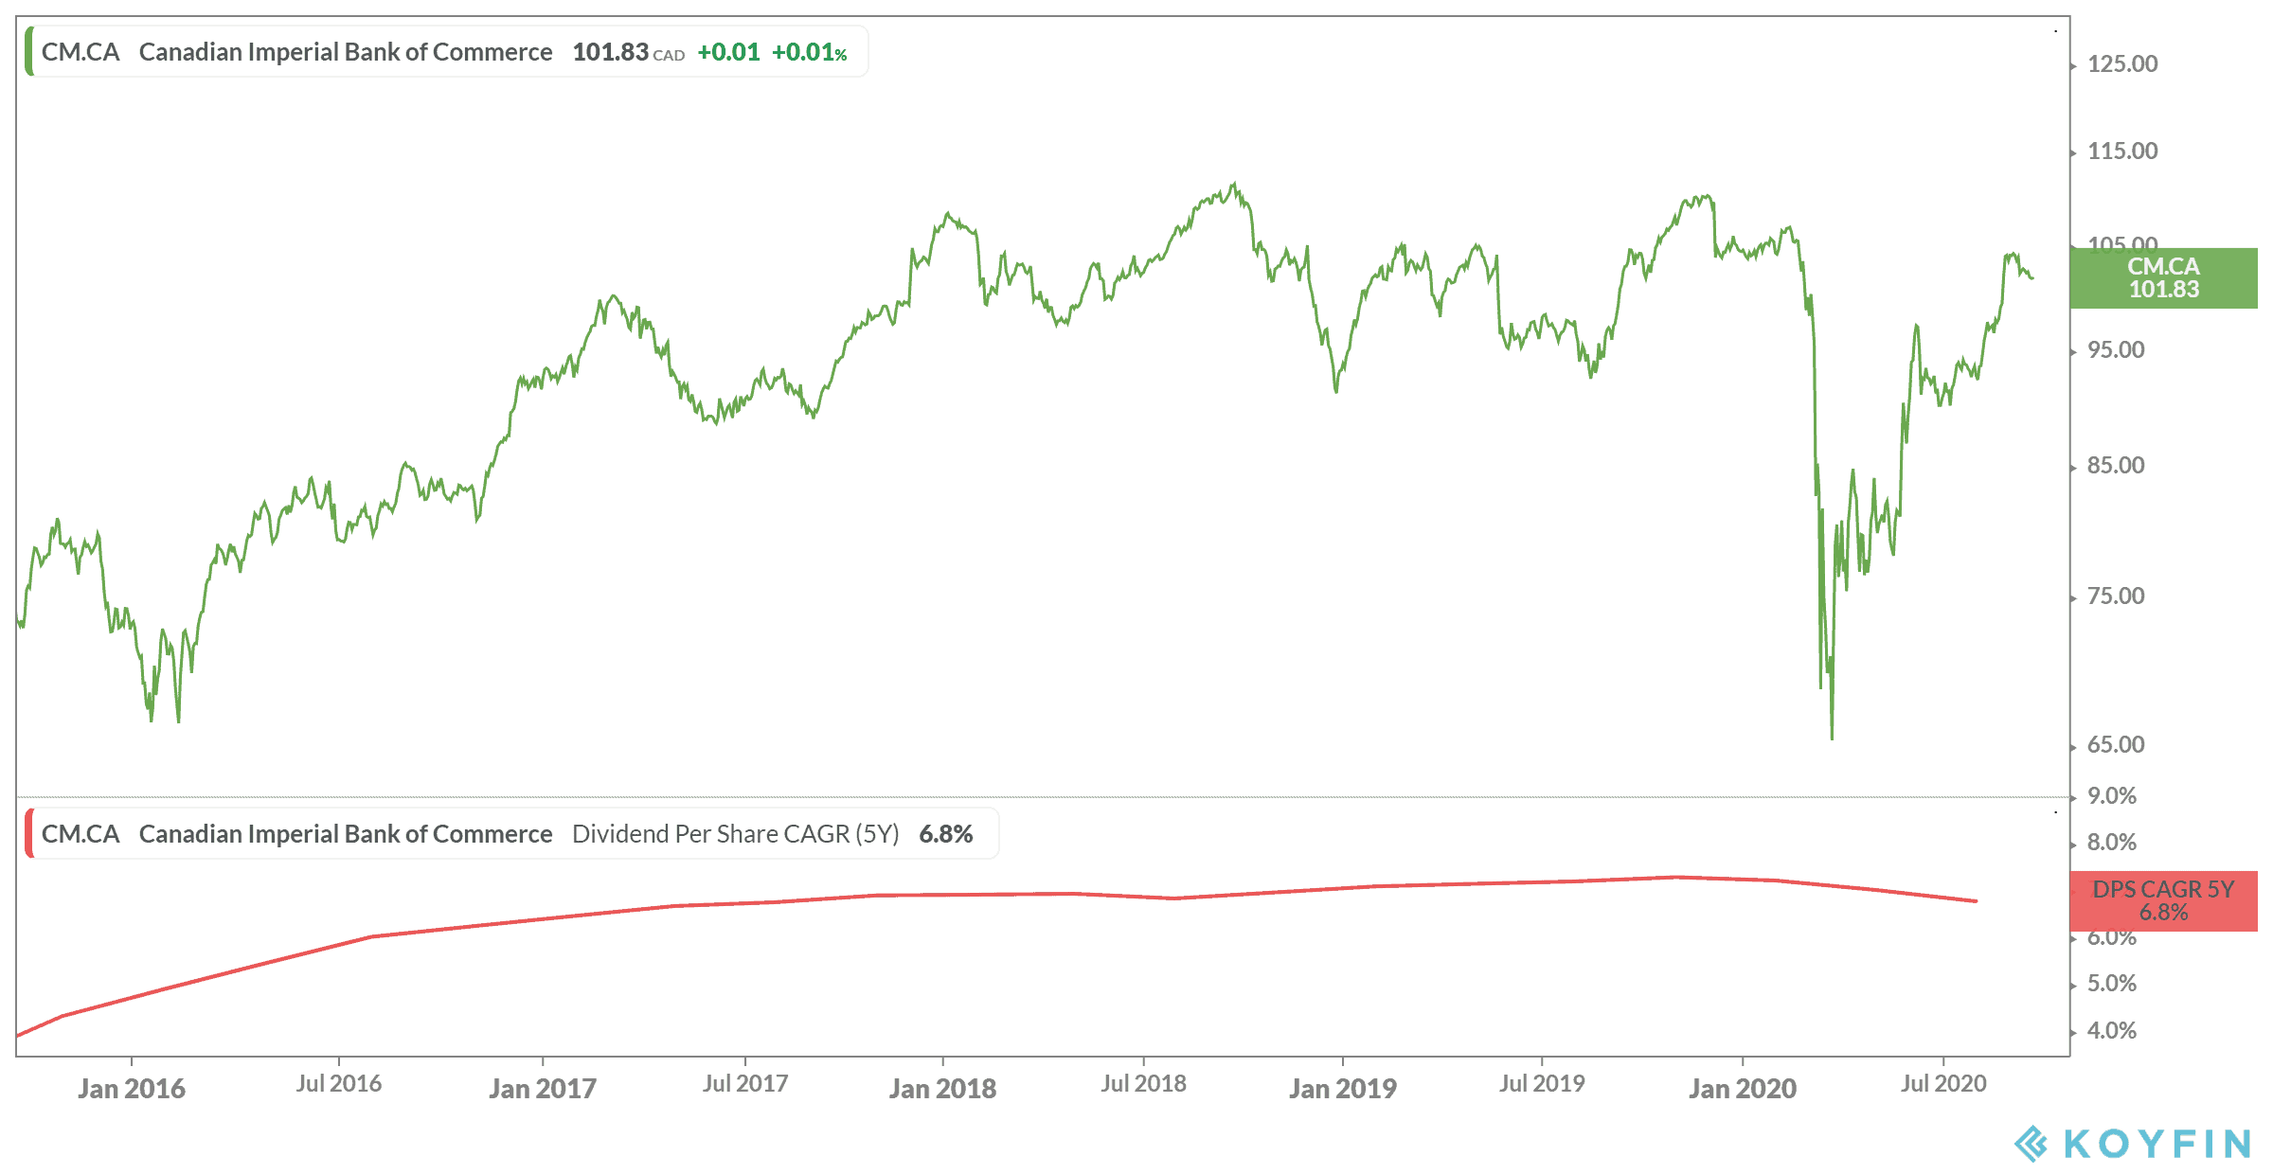Click the Jan 2020 time axis label
2273x1174 pixels.
(x=1743, y=1089)
